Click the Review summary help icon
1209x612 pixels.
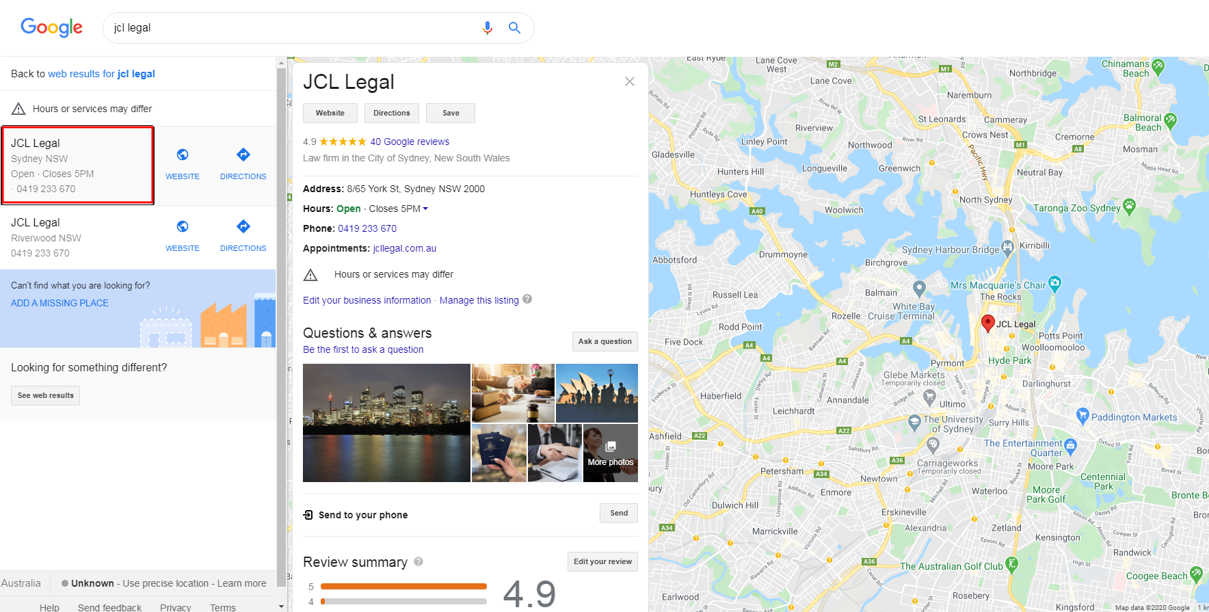[x=418, y=561]
